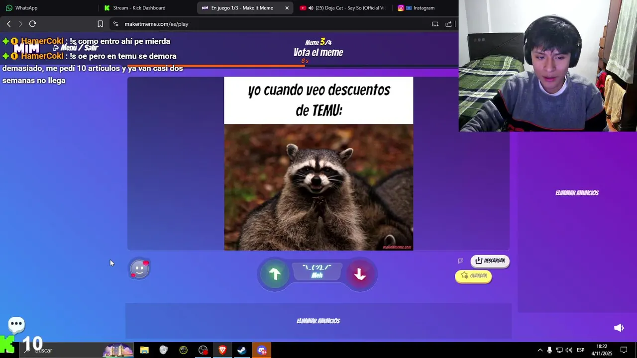Image resolution: width=637 pixels, height=358 pixels.
Task: Save the meme with Guardar
Action: point(473,276)
